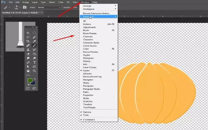Swap foreground and background colors

coord(35,79)
